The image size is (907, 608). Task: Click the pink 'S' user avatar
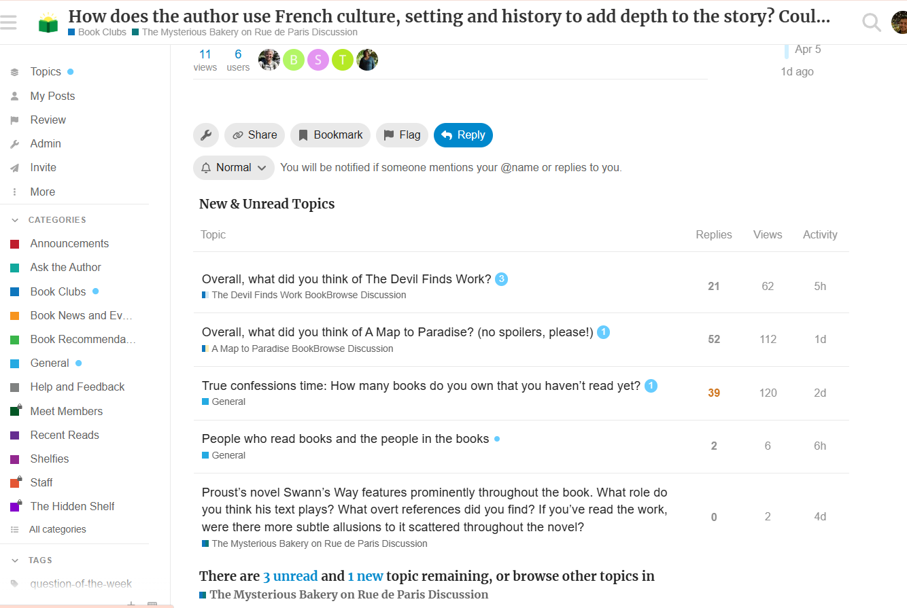coord(318,60)
